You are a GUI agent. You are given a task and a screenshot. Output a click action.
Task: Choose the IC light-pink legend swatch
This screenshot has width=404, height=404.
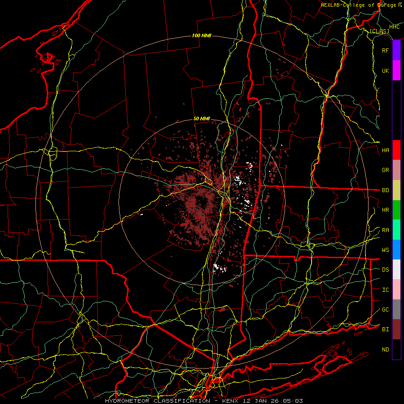396,290
